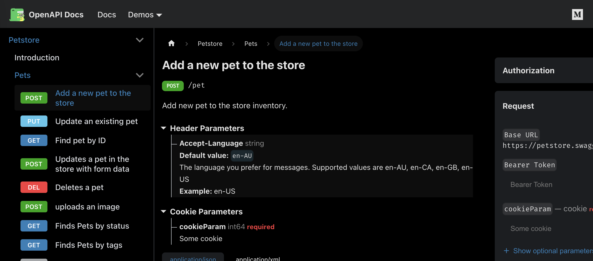
Task: Click the POST badge for Updates a pet with form data
Action: coord(34,164)
